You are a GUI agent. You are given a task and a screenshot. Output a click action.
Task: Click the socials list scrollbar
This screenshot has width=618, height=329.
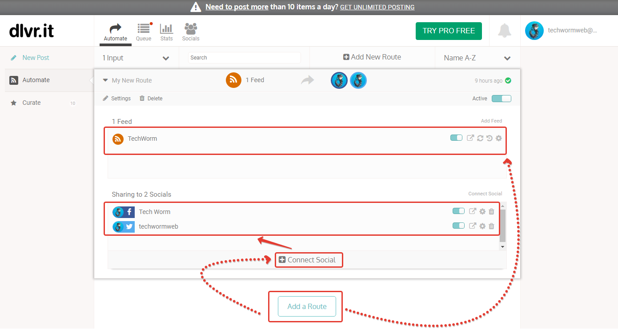(502, 226)
